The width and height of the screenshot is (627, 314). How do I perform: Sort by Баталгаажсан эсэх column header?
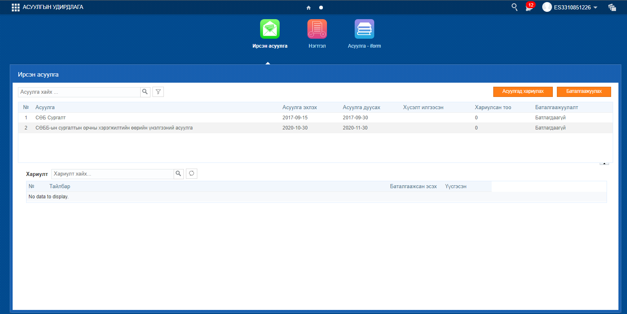(413, 187)
